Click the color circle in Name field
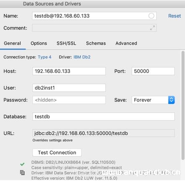 (151, 16)
